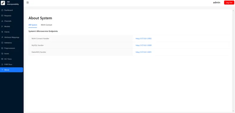235x113 pixels.
Task: Click the red Log Out button
Action: (229, 3)
